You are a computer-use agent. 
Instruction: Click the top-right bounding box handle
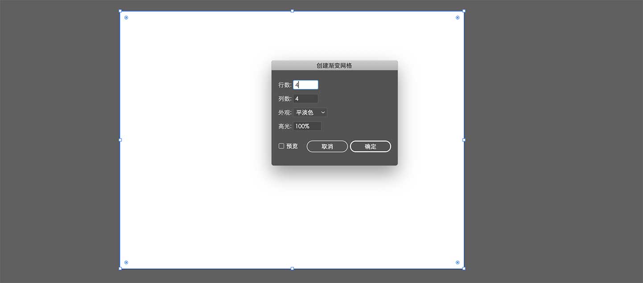pyautogui.click(x=464, y=11)
